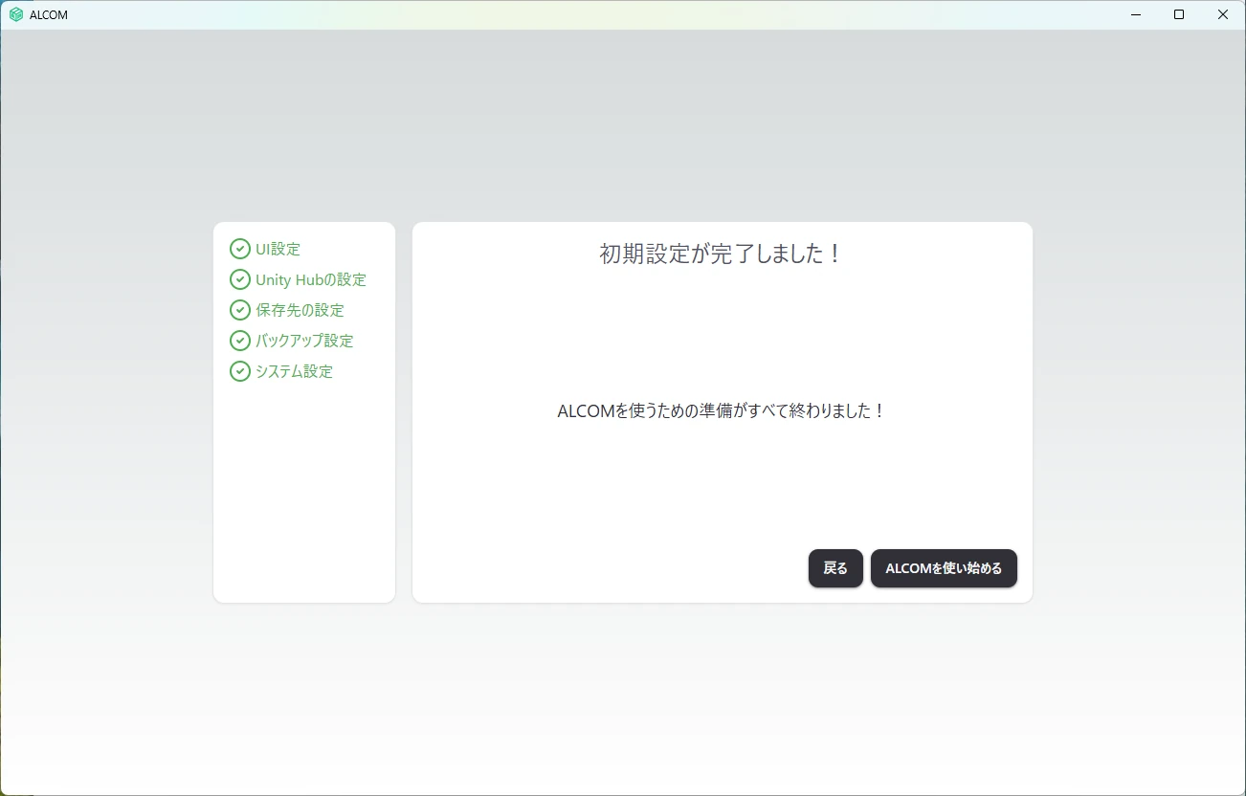Viewport: 1246px width, 796px height.
Task: Click the ALCOMを使い始める button
Action: click(944, 568)
